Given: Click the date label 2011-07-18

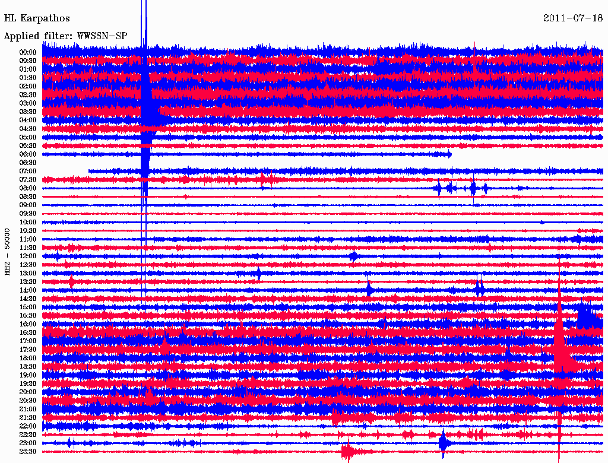Looking at the screenshot, I should pyautogui.click(x=573, y=18).
